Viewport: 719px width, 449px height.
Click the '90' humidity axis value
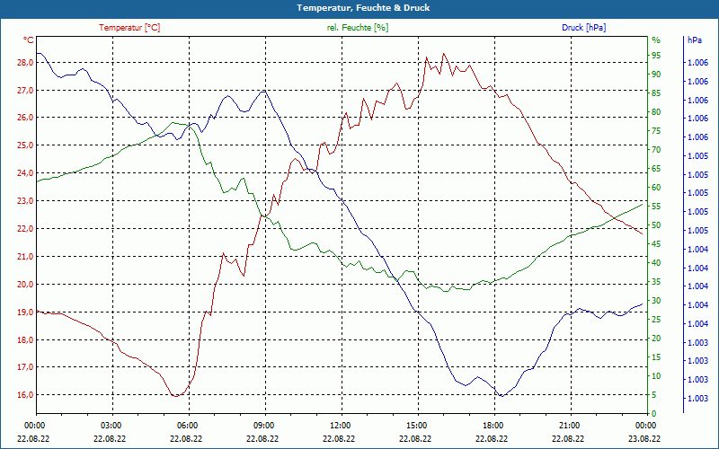656,75
